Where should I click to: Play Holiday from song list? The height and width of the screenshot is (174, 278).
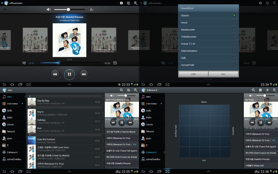pos(64,121)
